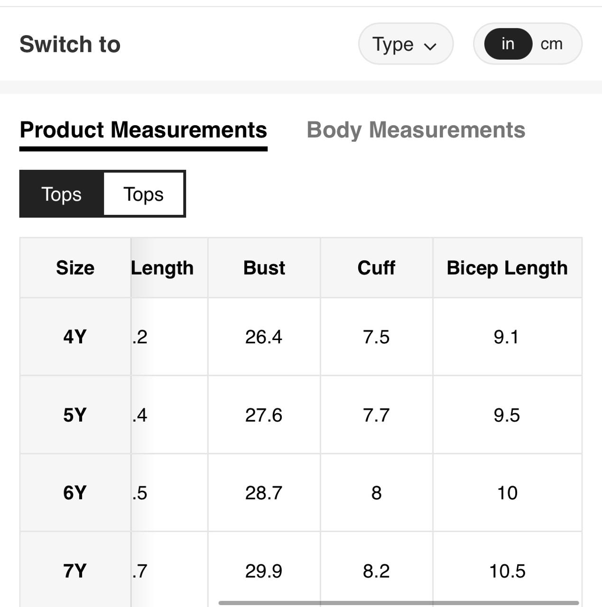Click the Size column header
This screenshot has height=607, width=602.
[75, 268]
